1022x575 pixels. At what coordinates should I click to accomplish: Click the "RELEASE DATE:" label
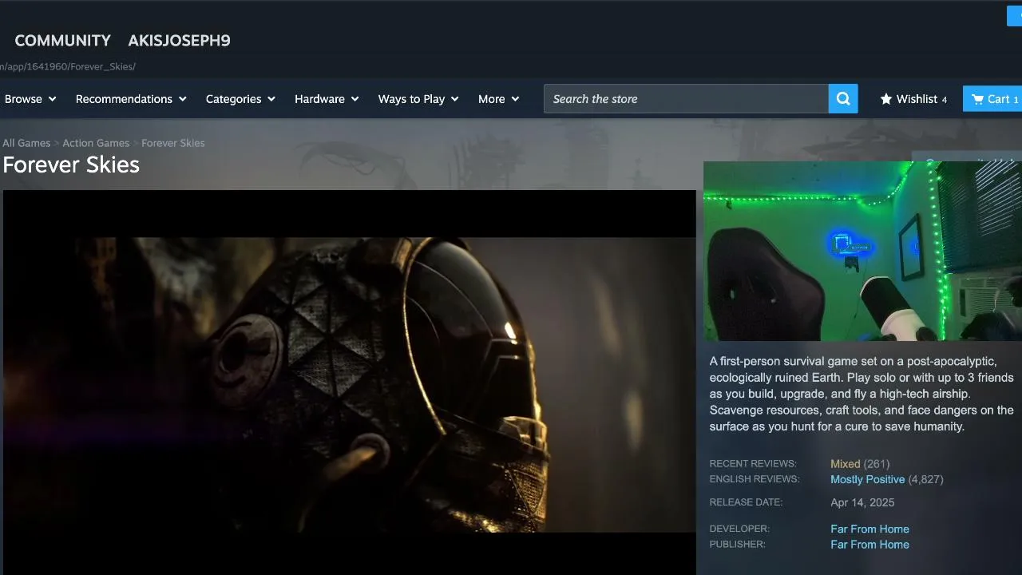(x=746, y=502)
